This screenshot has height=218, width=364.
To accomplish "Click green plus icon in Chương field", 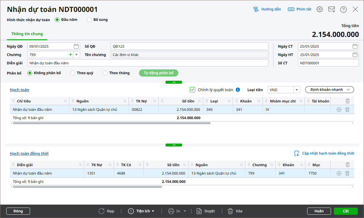I will 71,54.
